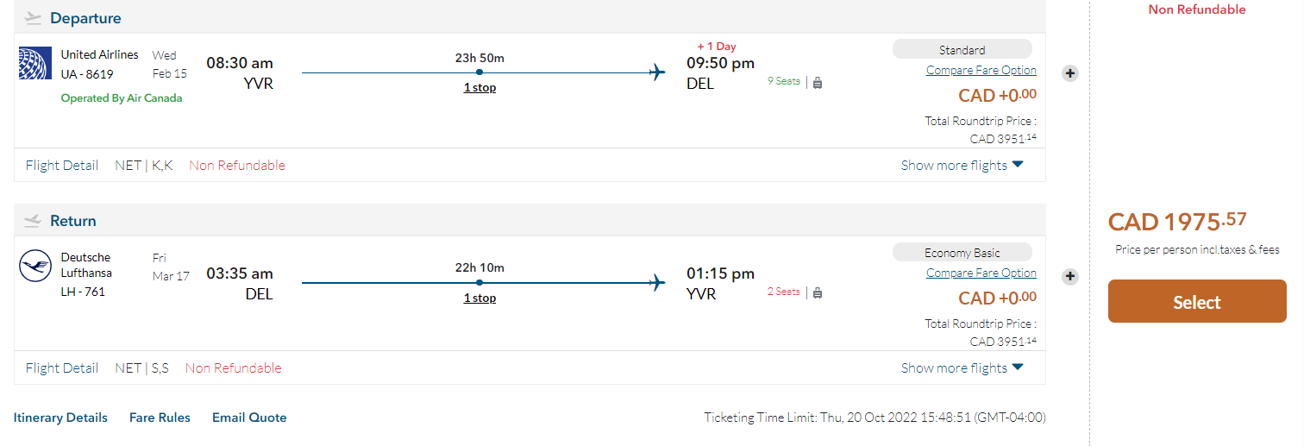The height and width of the screenshot is (446, 1304).
Task: Compare Fare Option for Lufthansa flight
Action: pyautogui.click(x=981, y=273)
